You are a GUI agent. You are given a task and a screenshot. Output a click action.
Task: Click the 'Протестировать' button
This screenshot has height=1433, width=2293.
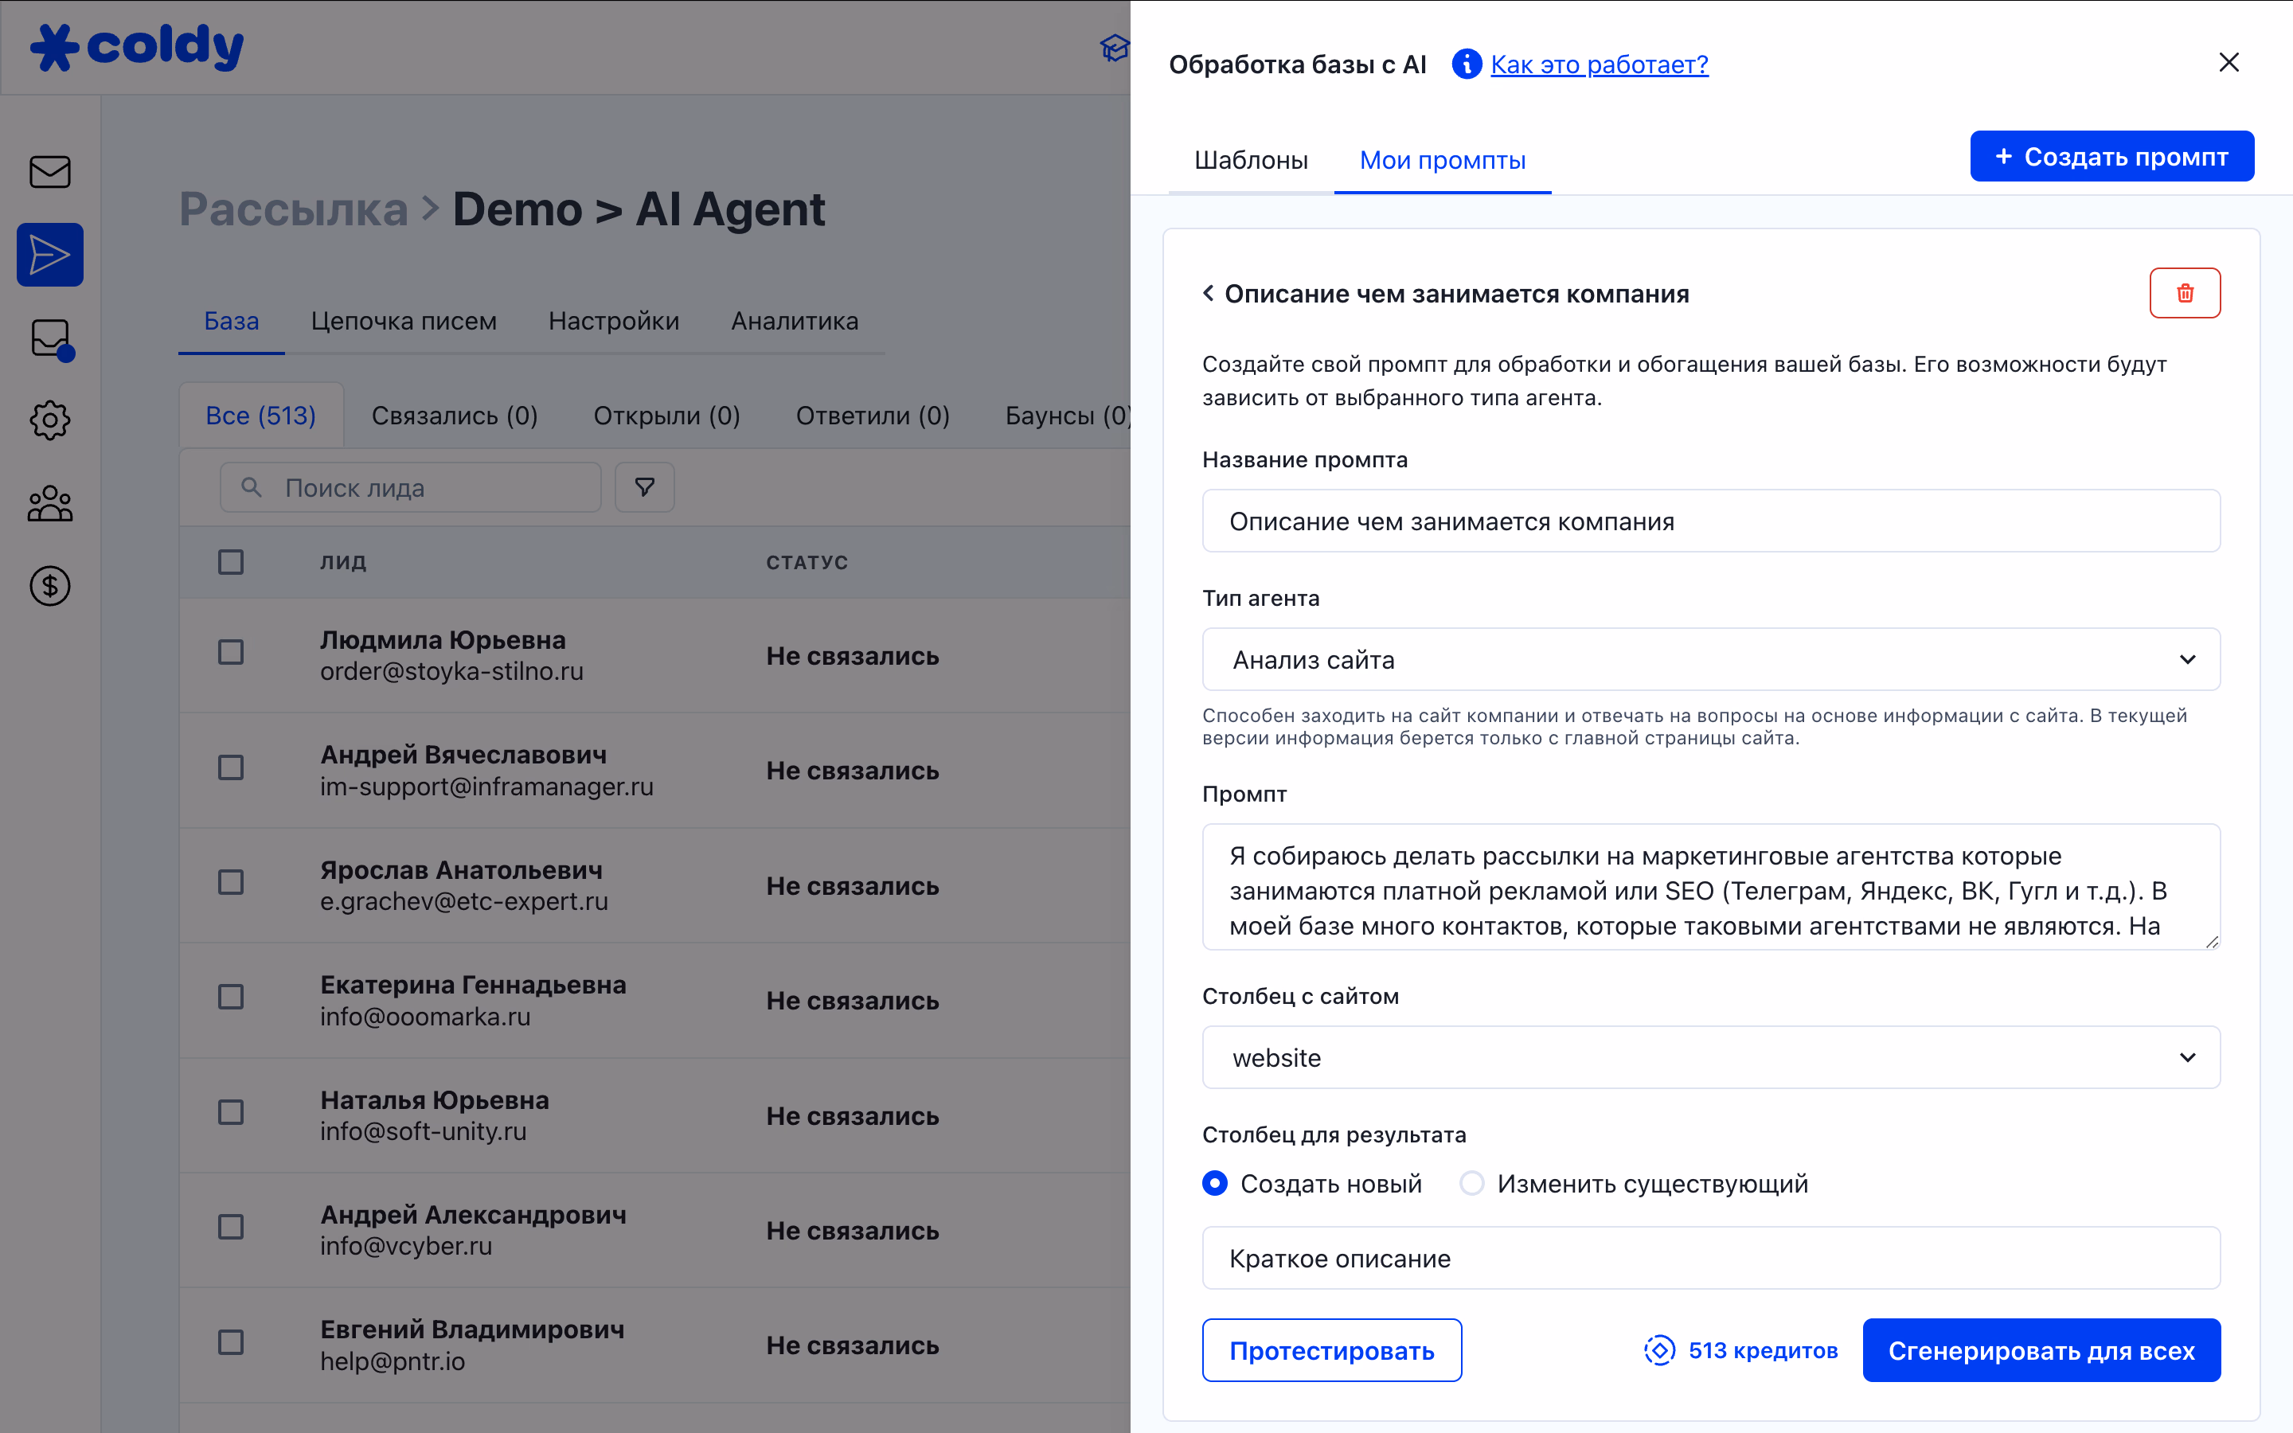coord(1331,1350)
